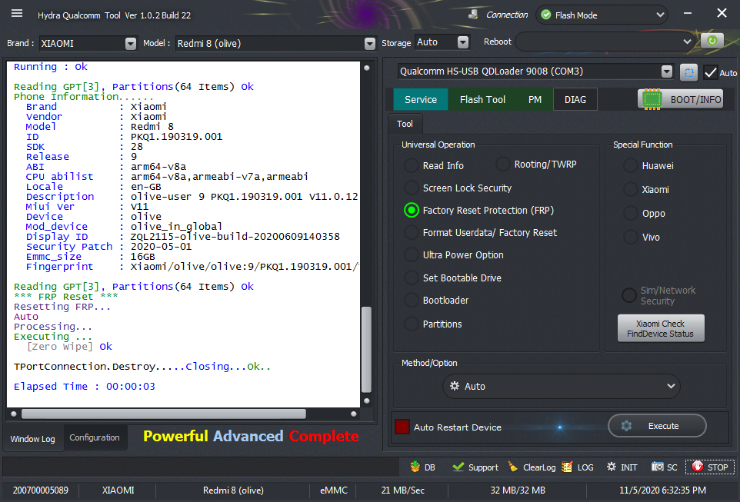Select the Partitions operation
Viewport: 740px width, 502px height.
tap(433, 324)
